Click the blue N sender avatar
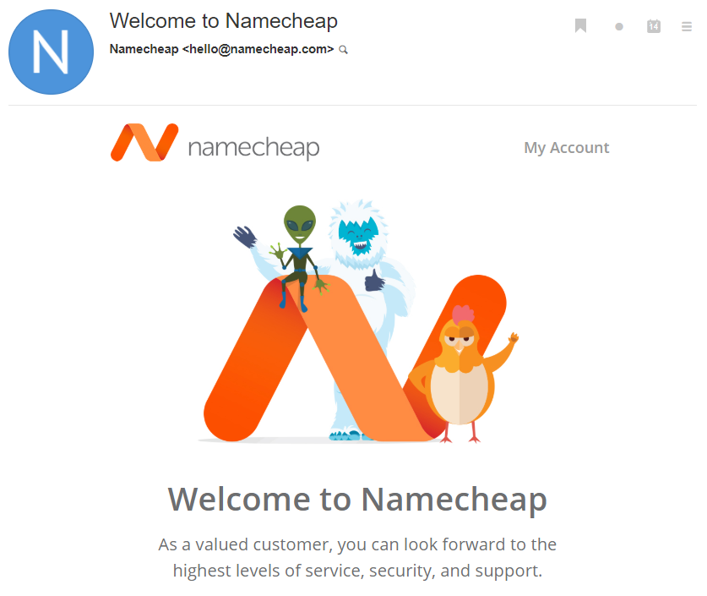Image resolution: width=707 pixels, height=596 pixels. click(x=51, y=52)
